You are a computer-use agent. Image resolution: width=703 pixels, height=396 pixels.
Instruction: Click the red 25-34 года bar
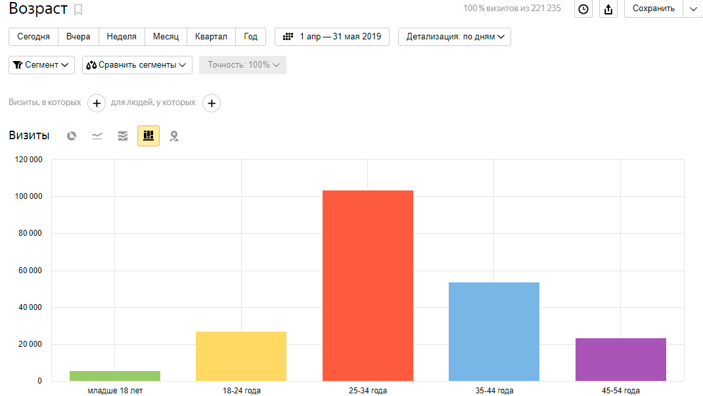coord(368,286)
